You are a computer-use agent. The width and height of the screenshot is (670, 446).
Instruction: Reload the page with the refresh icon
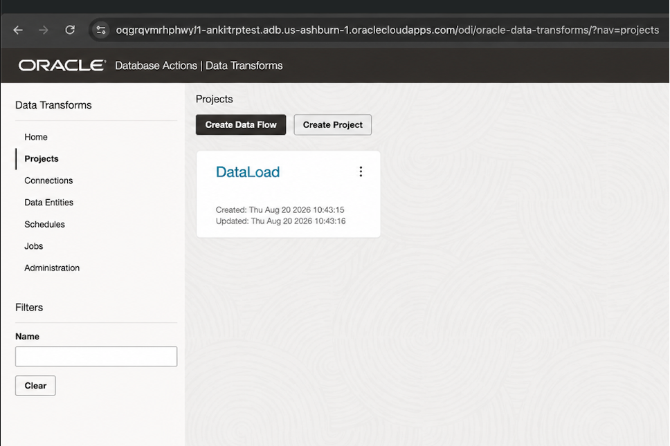(70, 30)
